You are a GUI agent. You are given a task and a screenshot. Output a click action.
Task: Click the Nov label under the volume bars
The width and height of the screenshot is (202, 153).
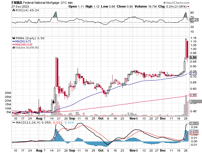[132, 118]
